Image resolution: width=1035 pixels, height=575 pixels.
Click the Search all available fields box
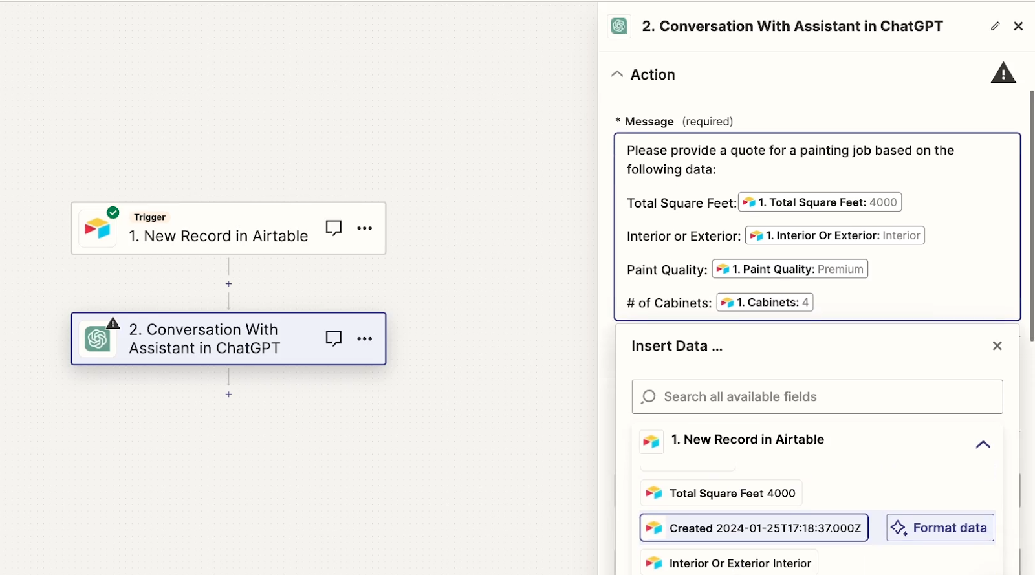(x=817, y=396)
